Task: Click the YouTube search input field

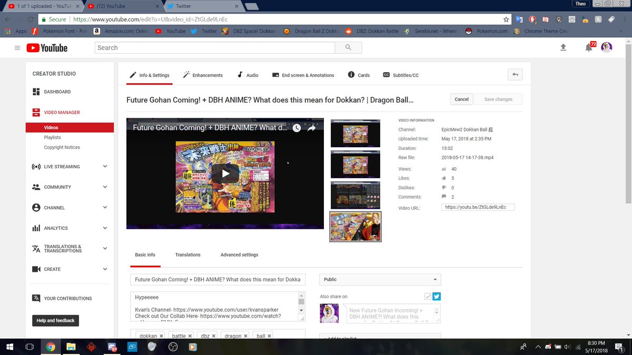Action: click(x=215, y=47)
